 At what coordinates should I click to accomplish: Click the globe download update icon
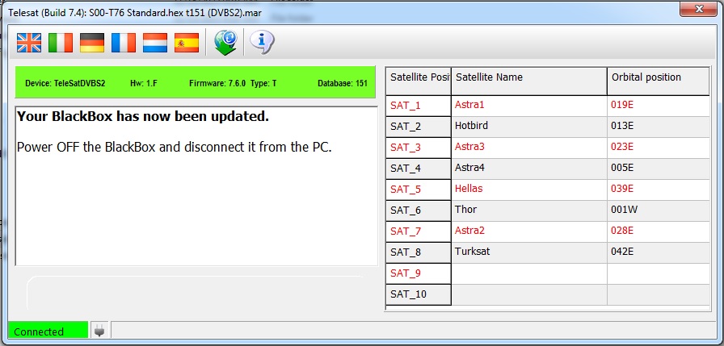[x=225, y=43]
